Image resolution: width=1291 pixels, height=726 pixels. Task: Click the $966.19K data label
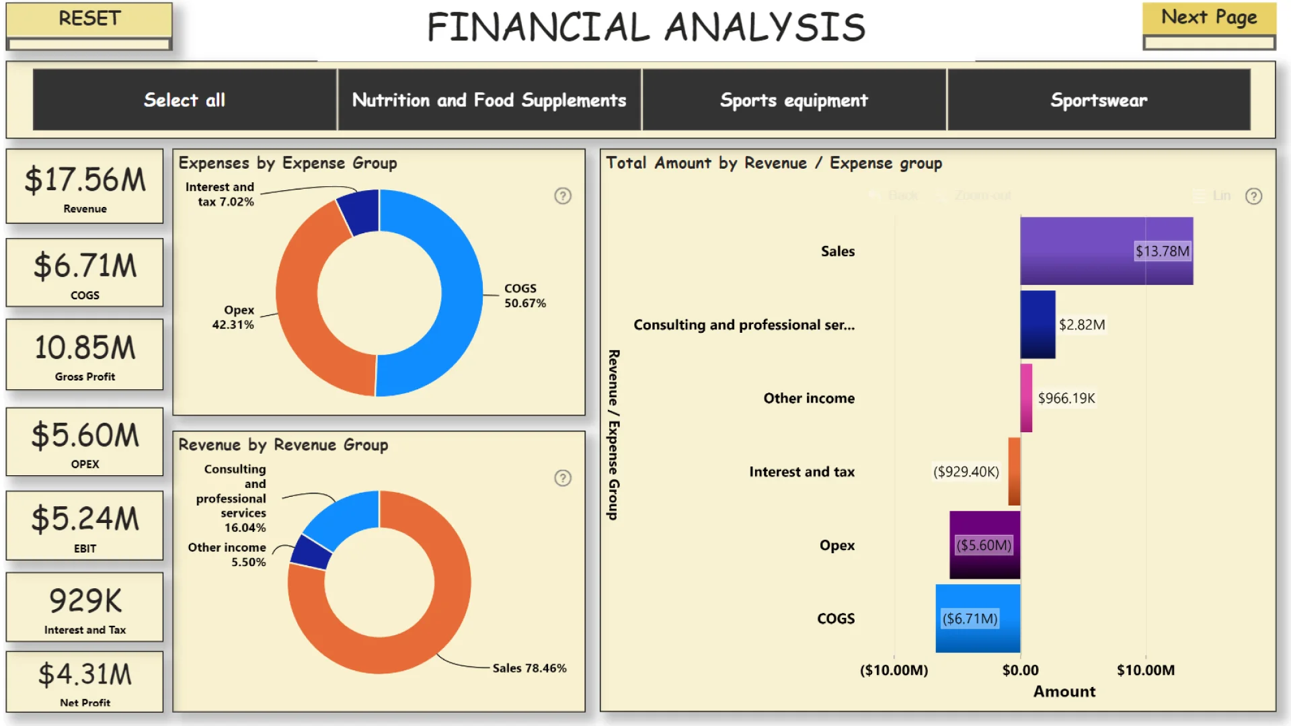point(1066,398)
